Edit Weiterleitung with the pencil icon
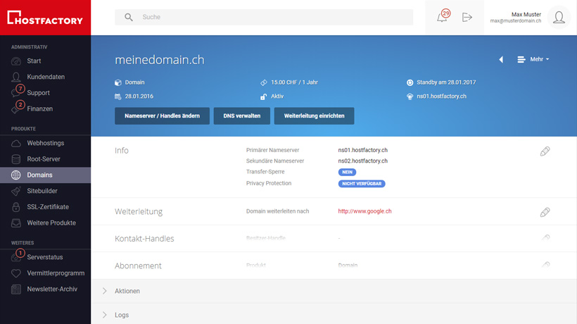 [545, 212]
